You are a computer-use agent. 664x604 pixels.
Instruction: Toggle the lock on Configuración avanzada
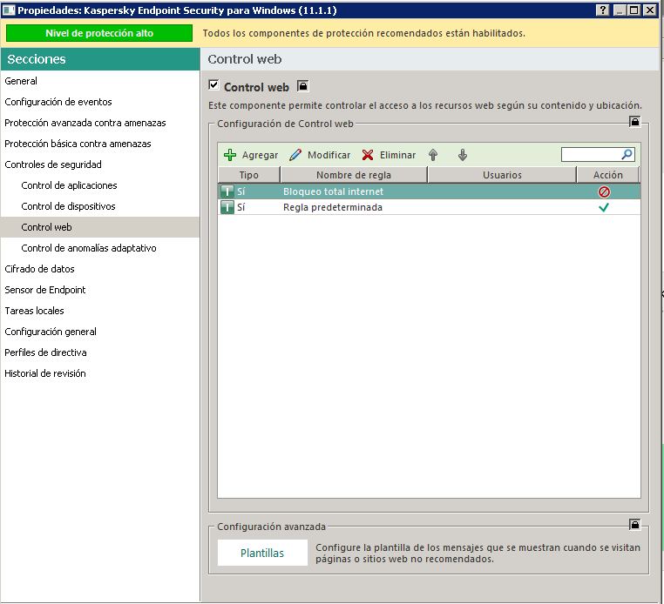point(635,525)
